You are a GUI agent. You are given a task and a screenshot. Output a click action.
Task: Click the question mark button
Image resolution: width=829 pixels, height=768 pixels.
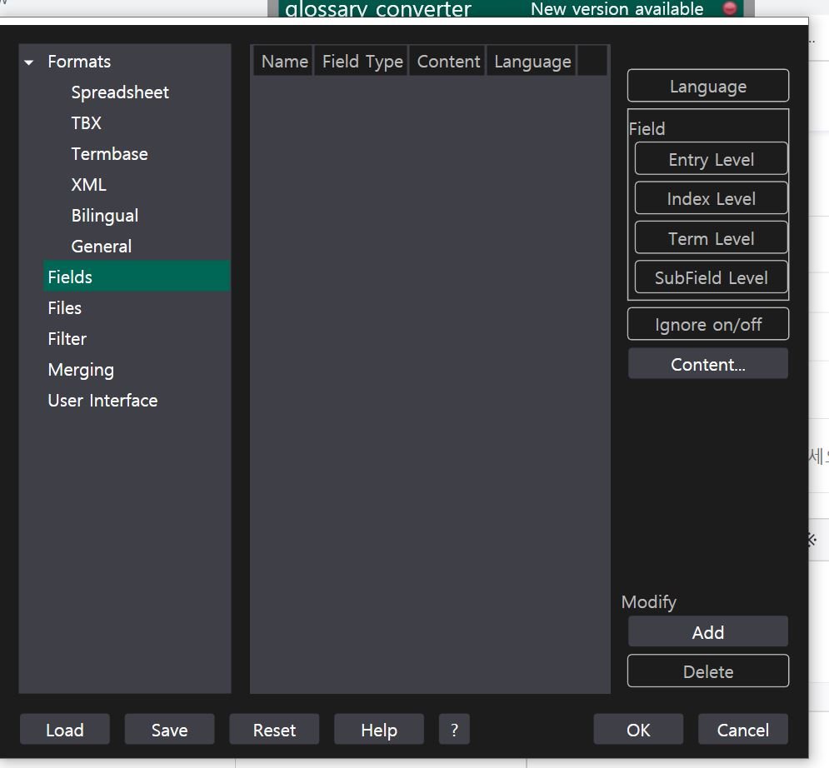click(x=454, y=731)
